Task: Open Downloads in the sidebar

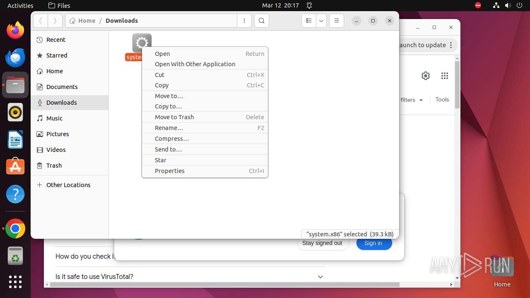Action: coord(70,103)
